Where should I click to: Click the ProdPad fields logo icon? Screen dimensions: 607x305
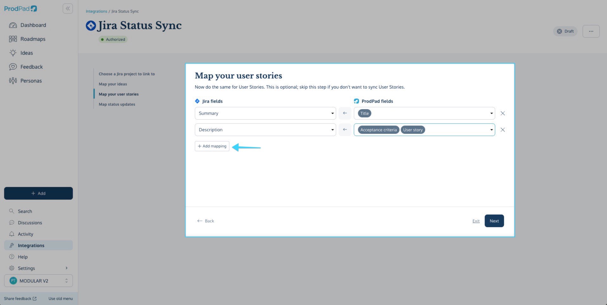pyautogui.click(x=356, y=101)
